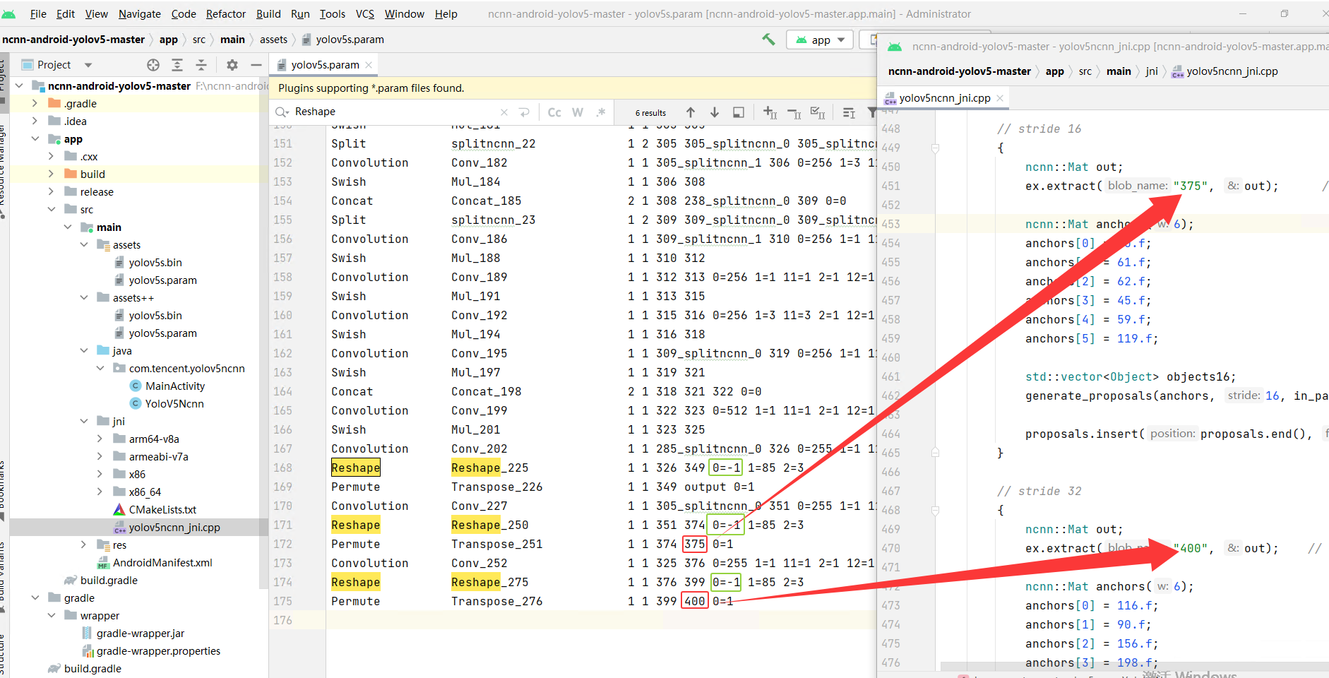Clear the Reshape search text
Screen dimensions: 1329x678
click(504, 112)
